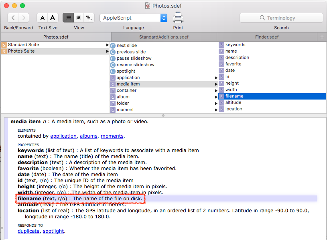Click the filename definition line in details
The height and width of the screenshot is (240, 327).
click(x=80, y=199)
